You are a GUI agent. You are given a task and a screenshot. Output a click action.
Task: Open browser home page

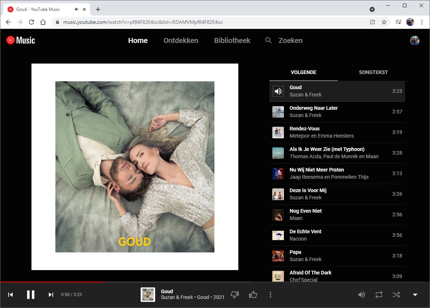click(x=43, y=22)
